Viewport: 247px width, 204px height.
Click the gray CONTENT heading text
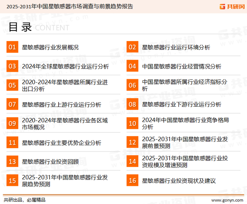point(52,28)
